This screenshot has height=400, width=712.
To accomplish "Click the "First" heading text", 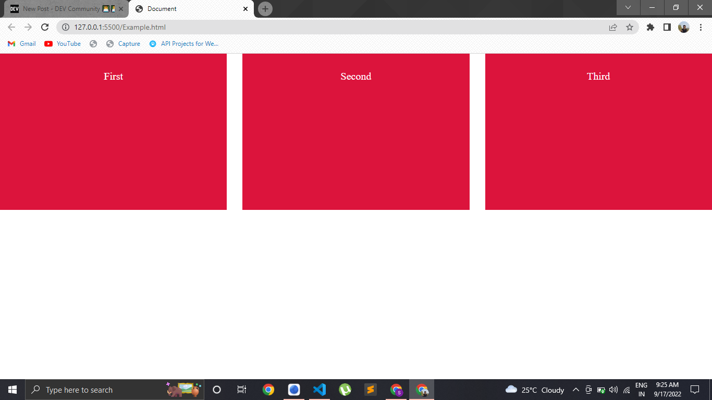I will [x=113, y=77].
